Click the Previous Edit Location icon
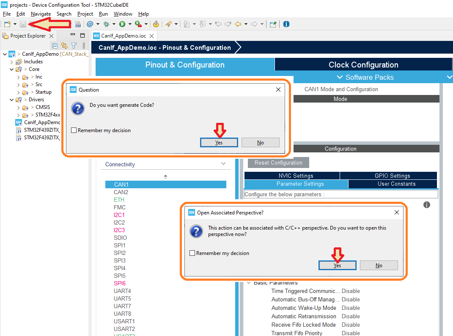The height and width of the screenshot is (336, 453). pyautogui.click(x=218, y=24)
